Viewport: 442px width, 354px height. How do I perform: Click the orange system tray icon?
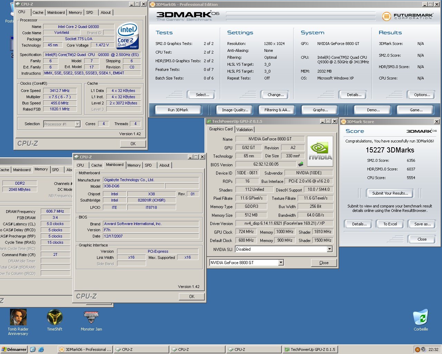point(417,350)
